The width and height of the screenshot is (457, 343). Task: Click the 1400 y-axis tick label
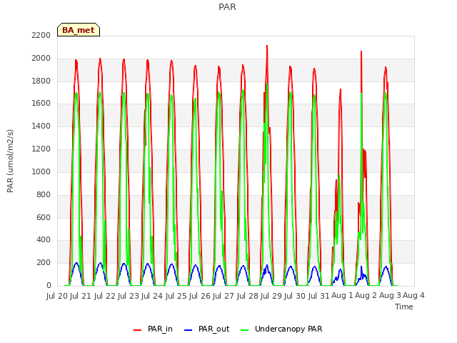point(41,126)
